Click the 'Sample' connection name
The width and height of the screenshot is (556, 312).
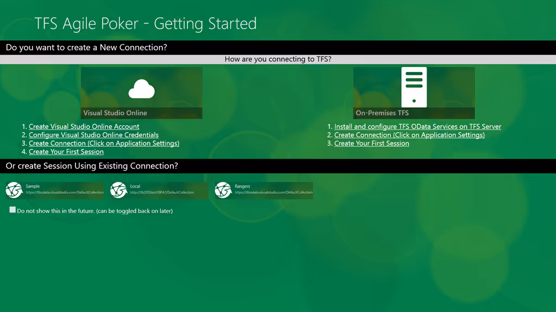point(33,186)
